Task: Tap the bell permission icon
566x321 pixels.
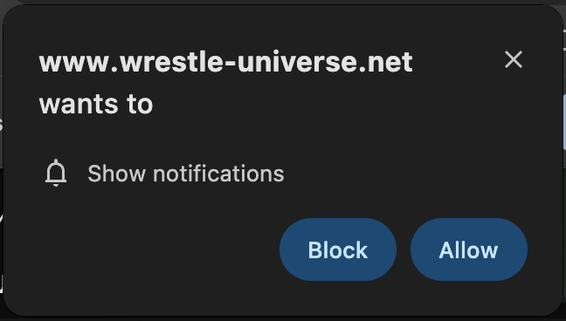Action: pos(56,173)
